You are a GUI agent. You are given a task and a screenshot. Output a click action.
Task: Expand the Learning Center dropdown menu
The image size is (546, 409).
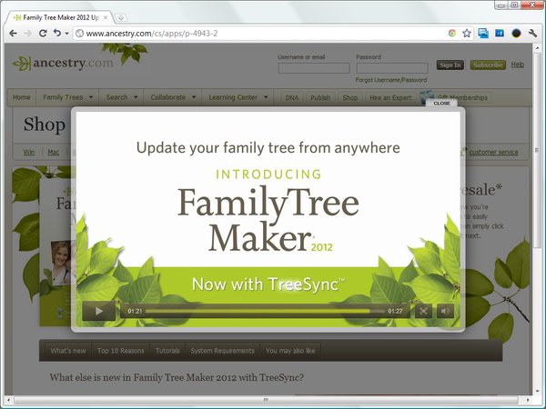tap(238, 98)
